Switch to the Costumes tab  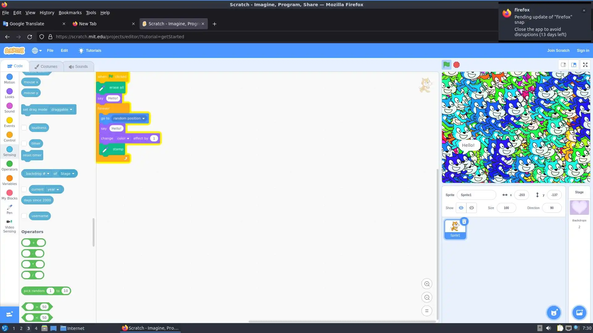point(46,67)
